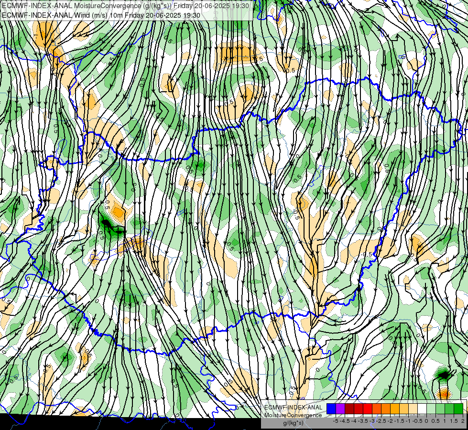Select the light orange swatch between -1.5 and -1
This screenshot has width=468, height=430.
tap(404, 409)
